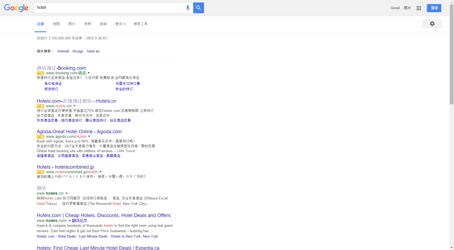This screenshot has width=454, height=250.
Task: Open 柔佛新山酒店 sitelink
Action: coord(92,156)
